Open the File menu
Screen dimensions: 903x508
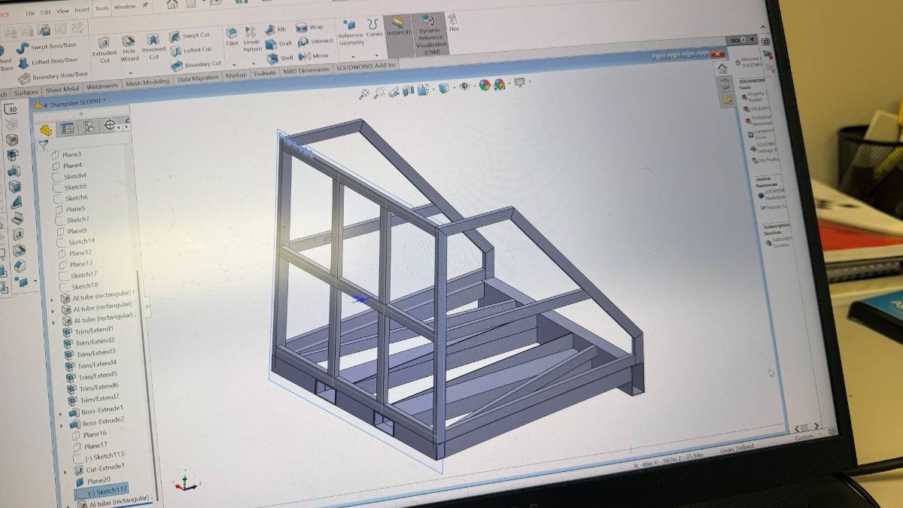click(30, 13)
